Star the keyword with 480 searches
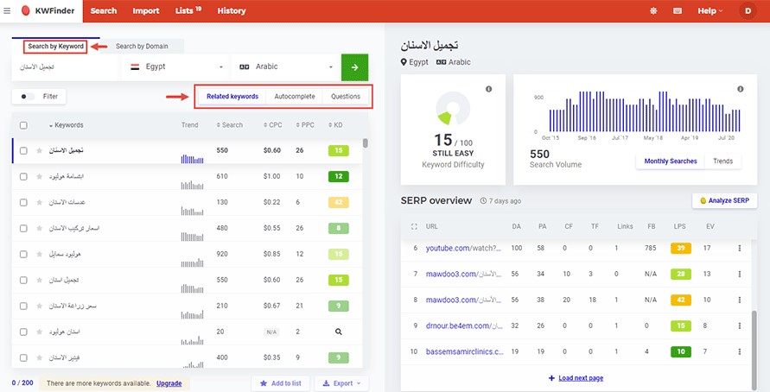 click(40, 228)
